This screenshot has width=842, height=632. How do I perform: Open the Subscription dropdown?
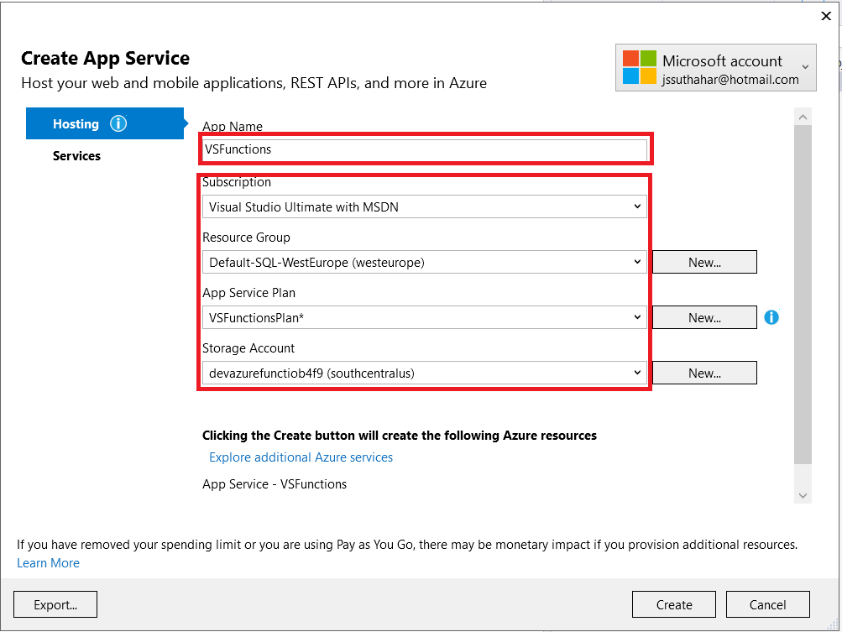point(424,206)
